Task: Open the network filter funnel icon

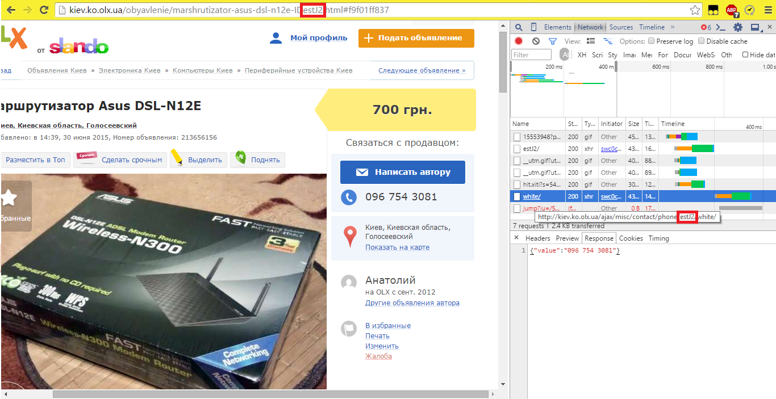Action: tap(552, 41)
